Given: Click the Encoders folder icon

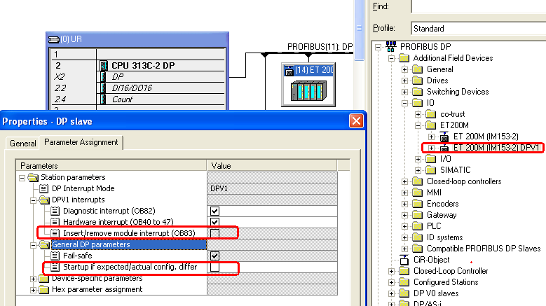Looking at the screenshot, I should click(x=417, y=204).
